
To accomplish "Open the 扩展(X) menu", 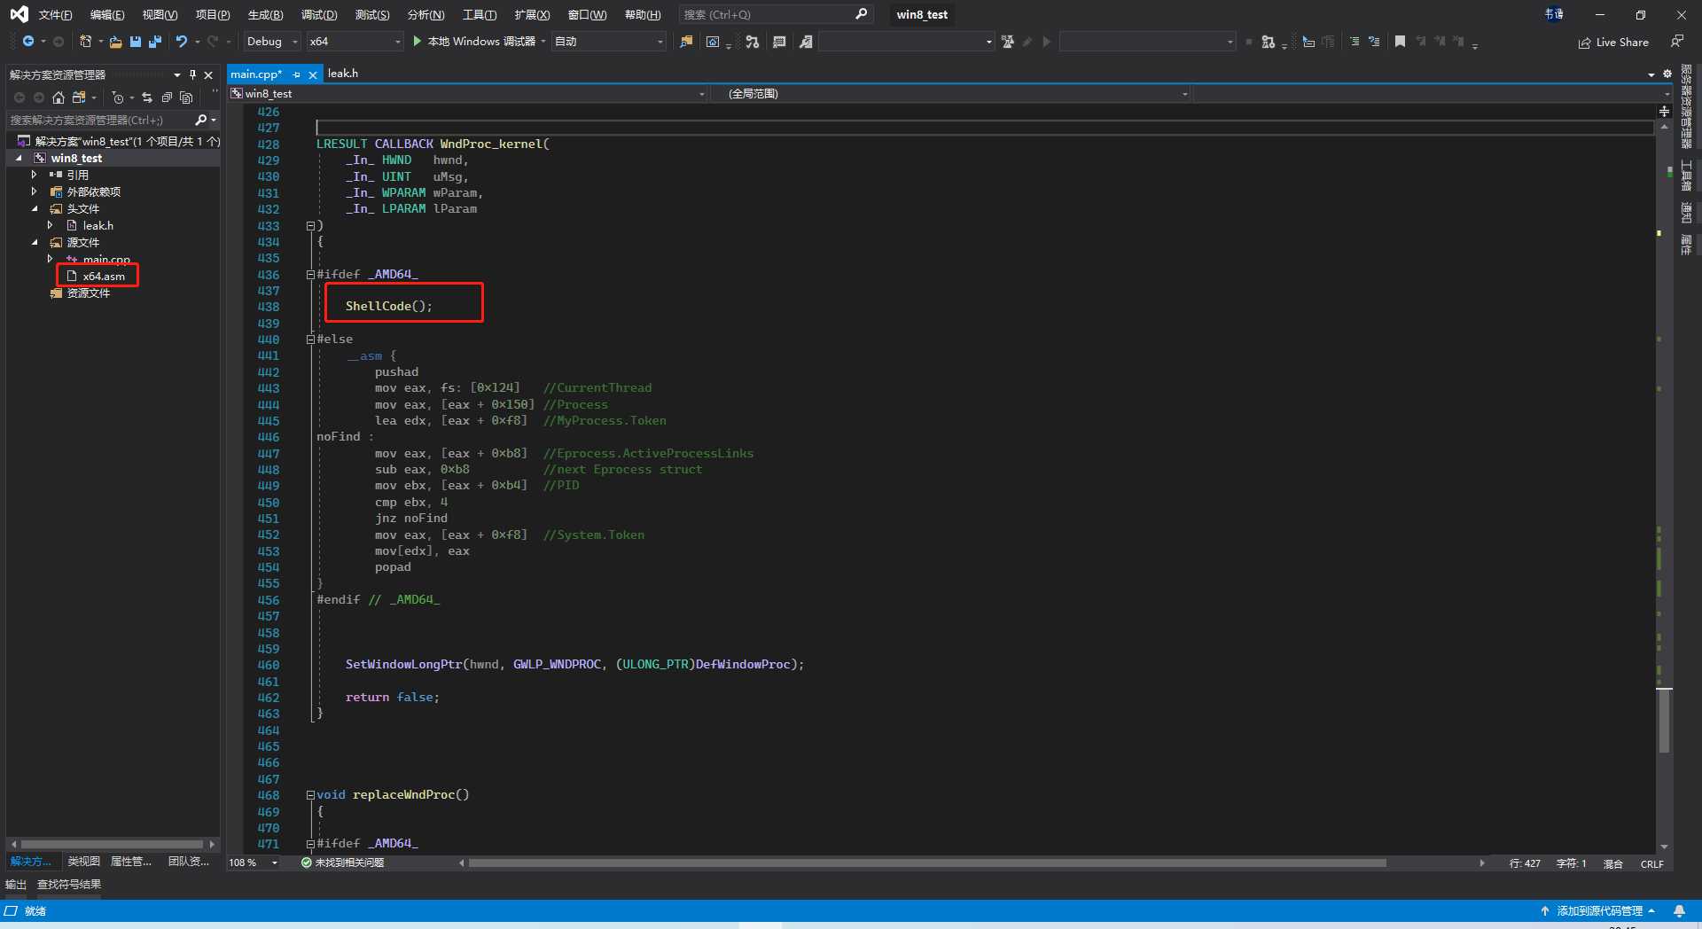I will click(532, 14).
